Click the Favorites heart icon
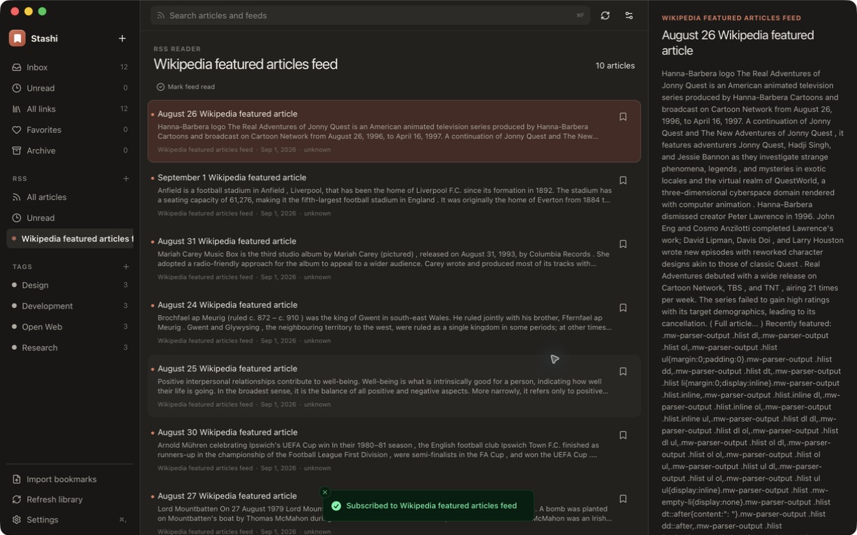The height and width of the screenshot is (535, 857). pos(17,130)
